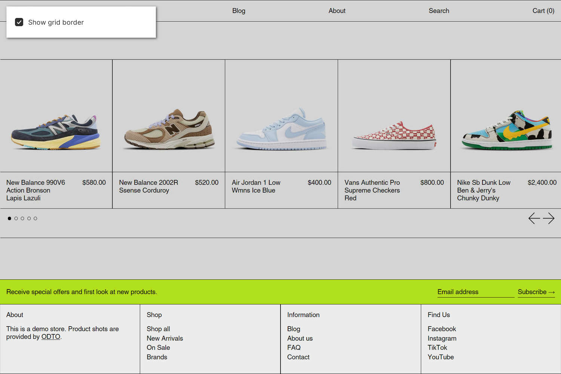Select the last carousel pagination dot
This screenshot has height=374, width=561.
pyautogui.click(x=35, y=218)
